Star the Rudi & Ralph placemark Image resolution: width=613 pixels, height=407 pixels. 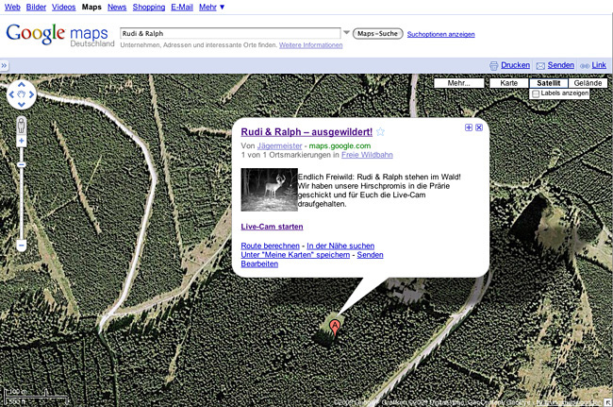point(380,132)
